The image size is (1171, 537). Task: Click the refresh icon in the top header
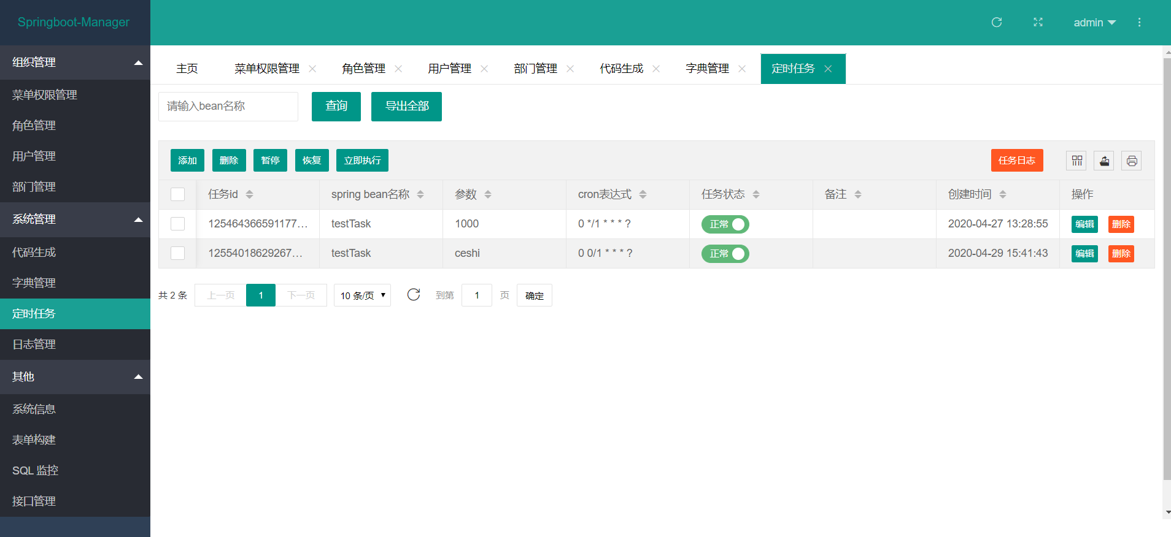point(997,22)
